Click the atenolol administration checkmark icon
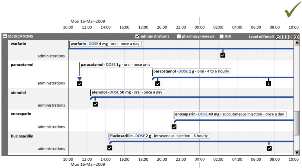302x168 pixels. pos(95,104)
